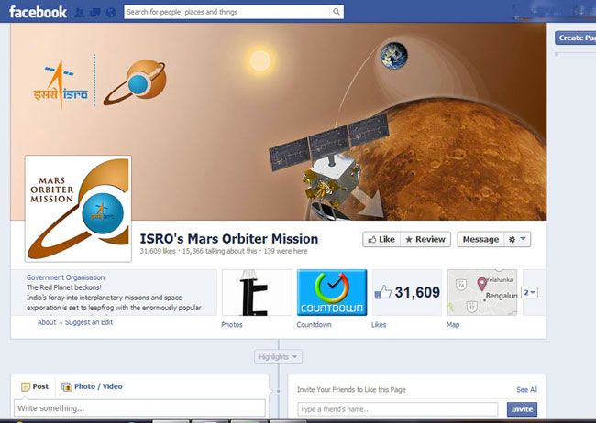Click the Review button
This screenshot has height=423, width=596.
pos(425,239)
